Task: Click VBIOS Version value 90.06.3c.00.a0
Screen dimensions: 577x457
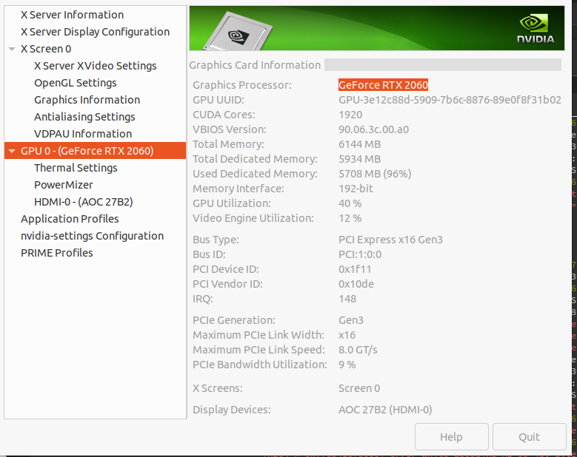Action: tap(373, 129)
